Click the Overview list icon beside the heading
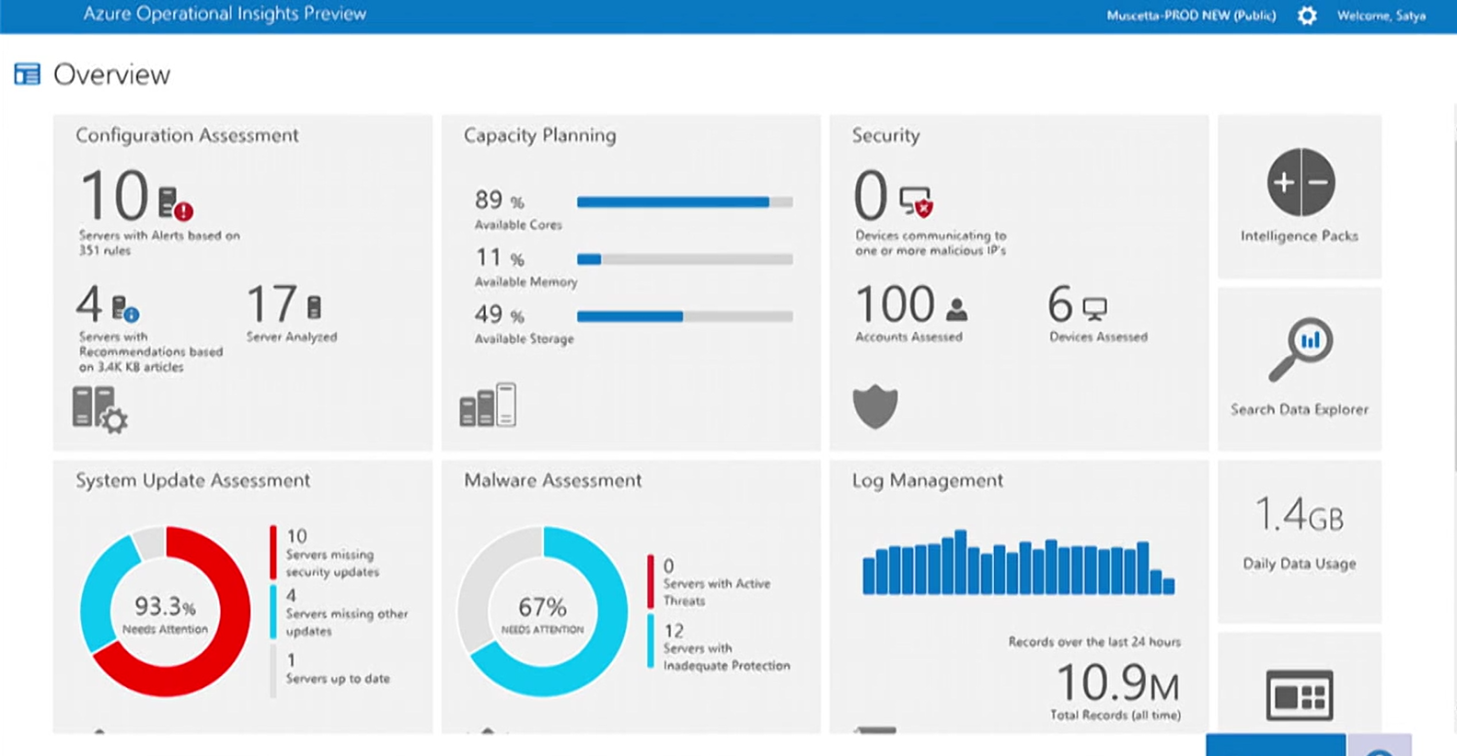 click(28, 74)
